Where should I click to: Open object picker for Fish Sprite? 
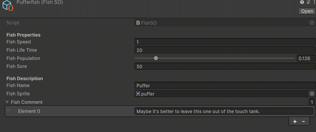tap(312, 94)
